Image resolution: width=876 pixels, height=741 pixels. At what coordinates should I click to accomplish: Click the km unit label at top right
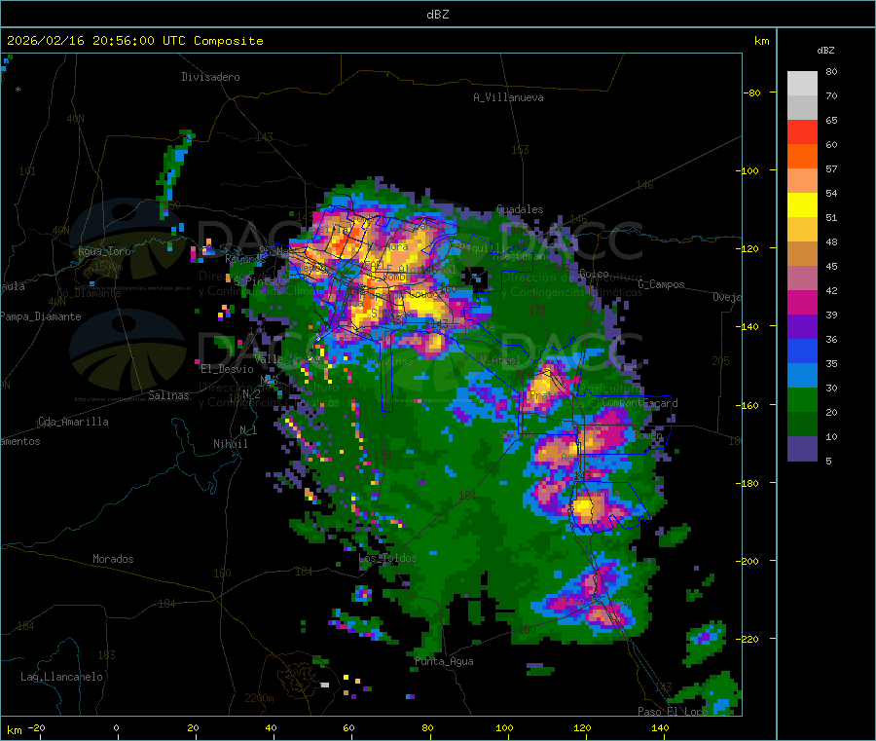[x=761, y=41]
